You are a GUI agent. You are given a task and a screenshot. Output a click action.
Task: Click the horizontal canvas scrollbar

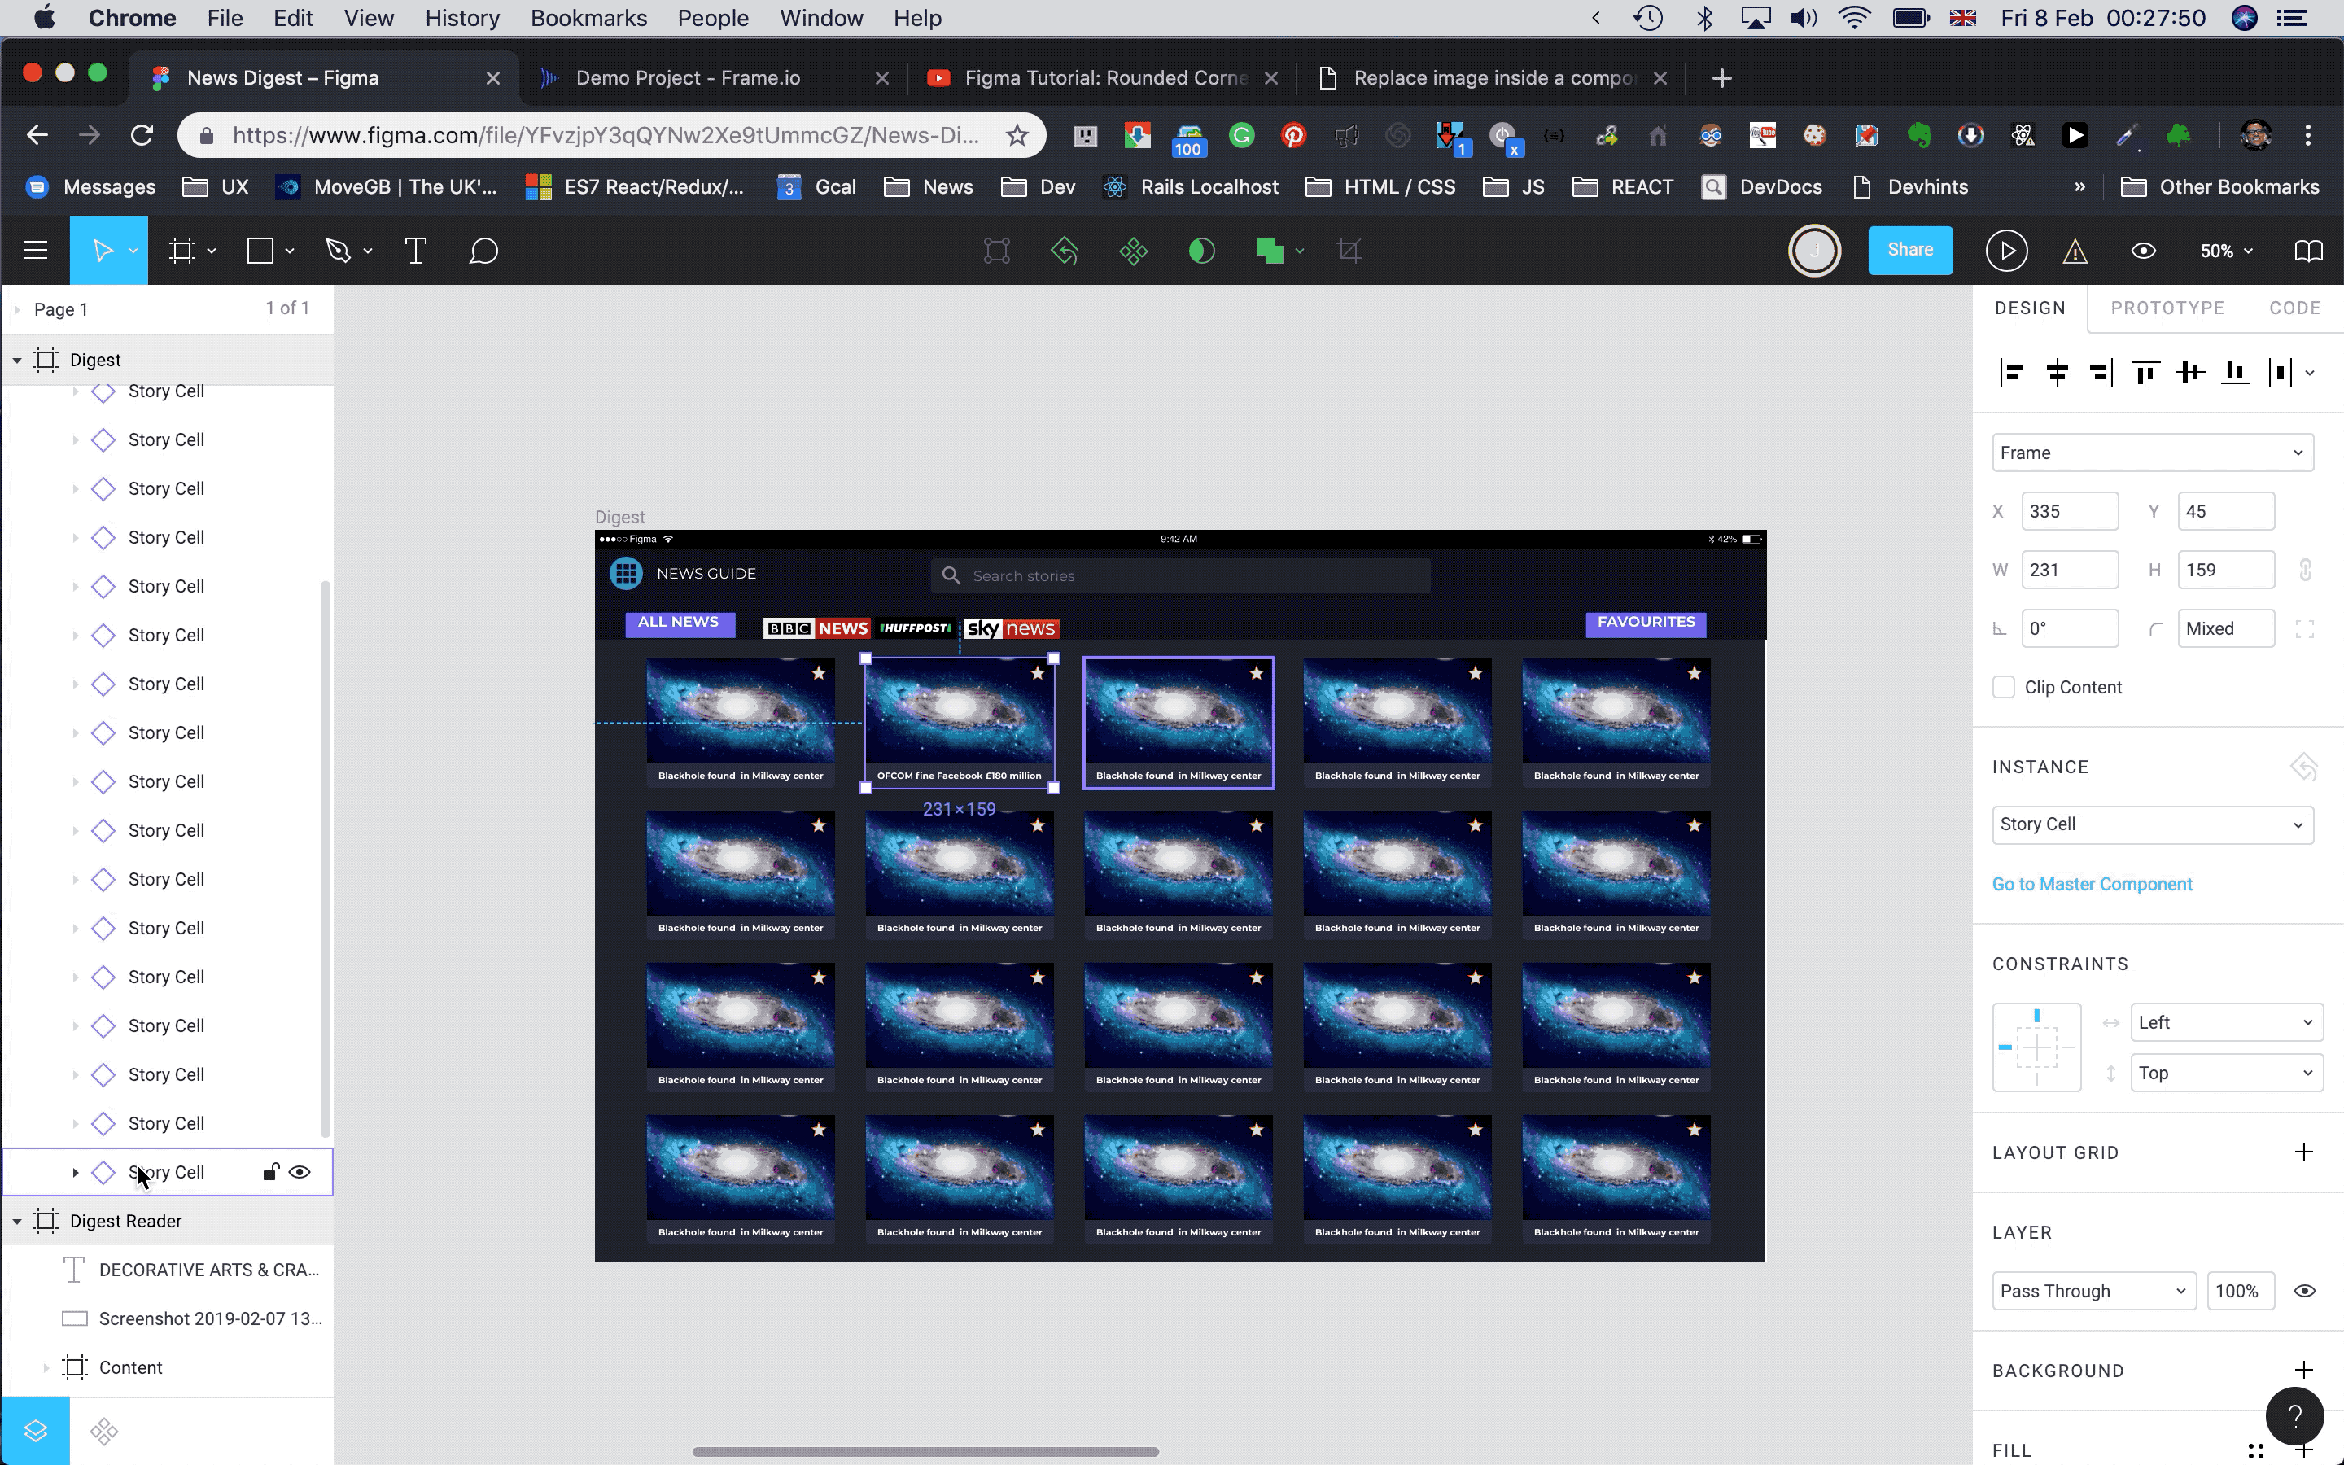925,1451
